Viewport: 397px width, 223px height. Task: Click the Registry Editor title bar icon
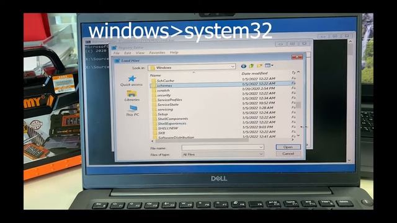click(114, 48)
